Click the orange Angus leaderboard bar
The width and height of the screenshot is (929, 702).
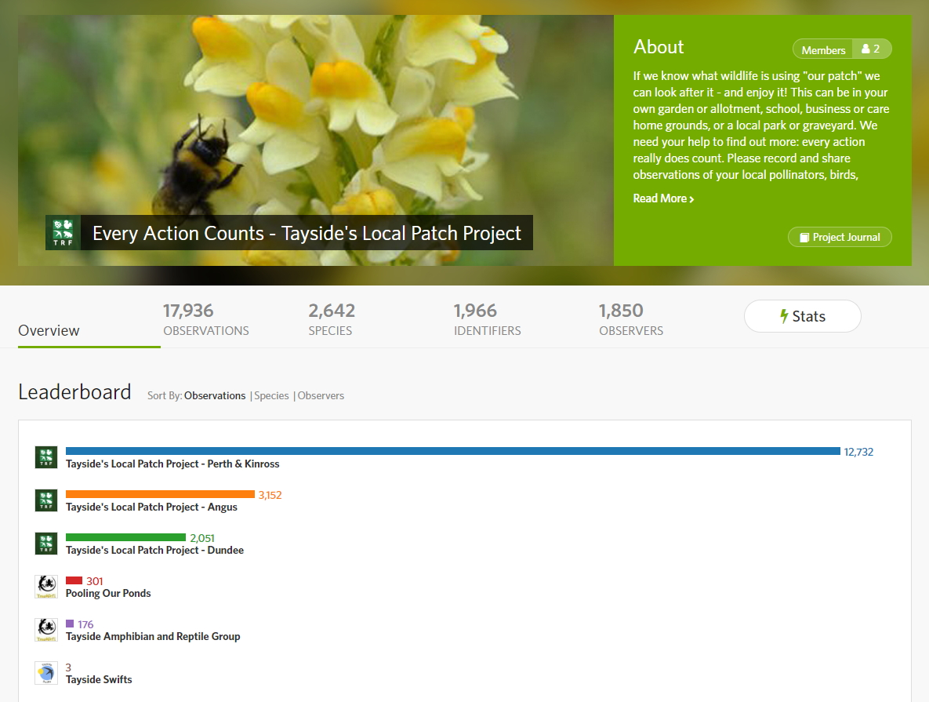(160, 494)
